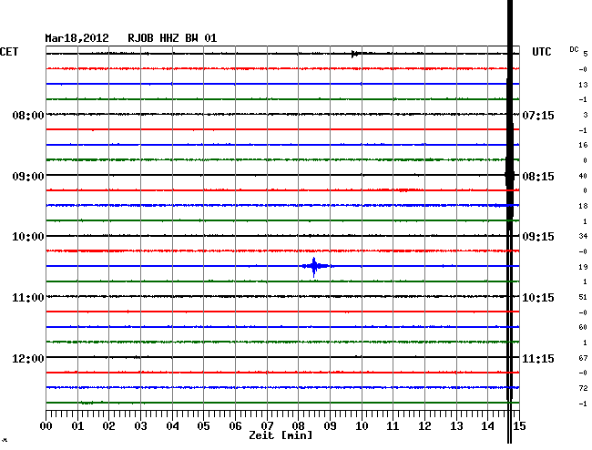Image resolution: width=592 pixels, height=450 pixels.
Task: Click the 07 minute axis label
Action: [267, 426]
